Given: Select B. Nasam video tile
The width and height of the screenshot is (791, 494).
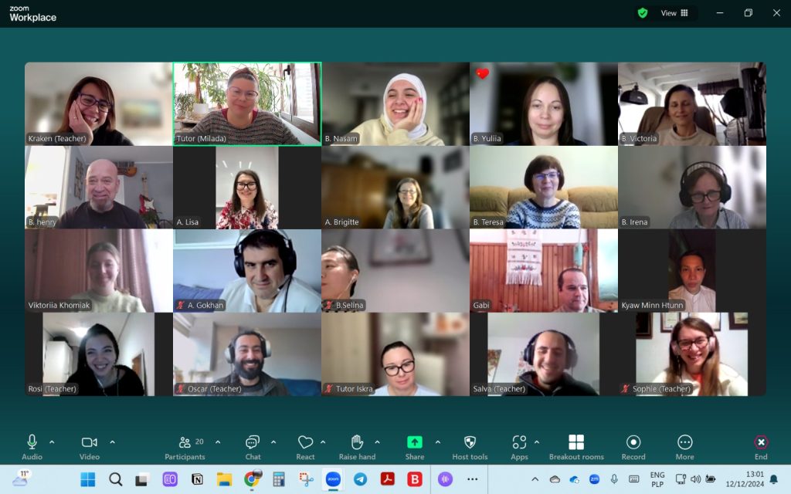Looking at the screenshot, I should point(395,104).
